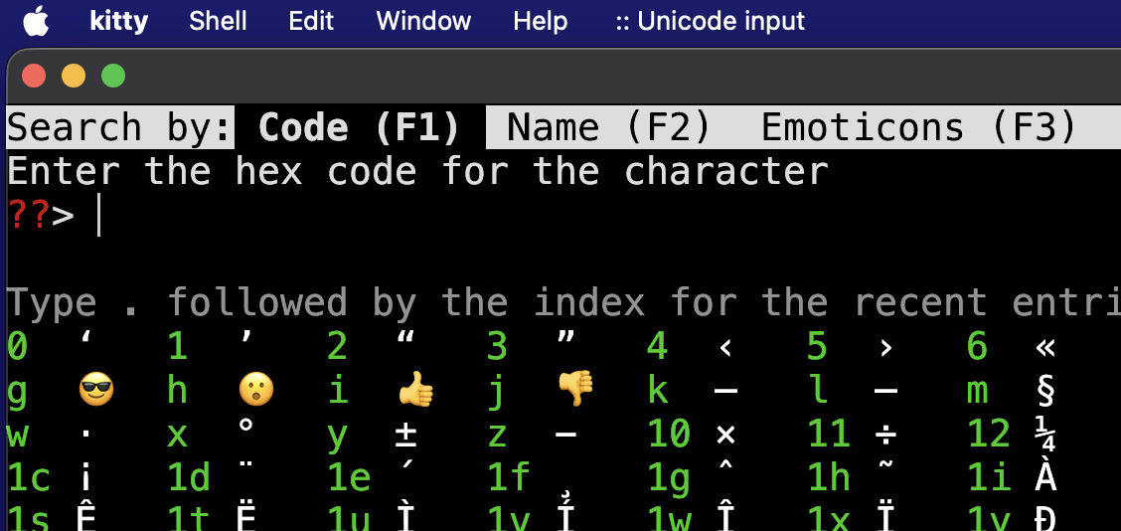Click the inverted exclamation ¡ in entry 1c
The image size is (1121, 531).
click(x=86, y=479)
